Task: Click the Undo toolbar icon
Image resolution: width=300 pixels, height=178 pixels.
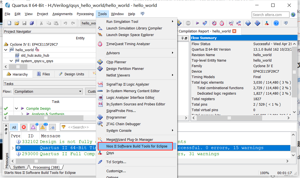Action: point(65,23)
